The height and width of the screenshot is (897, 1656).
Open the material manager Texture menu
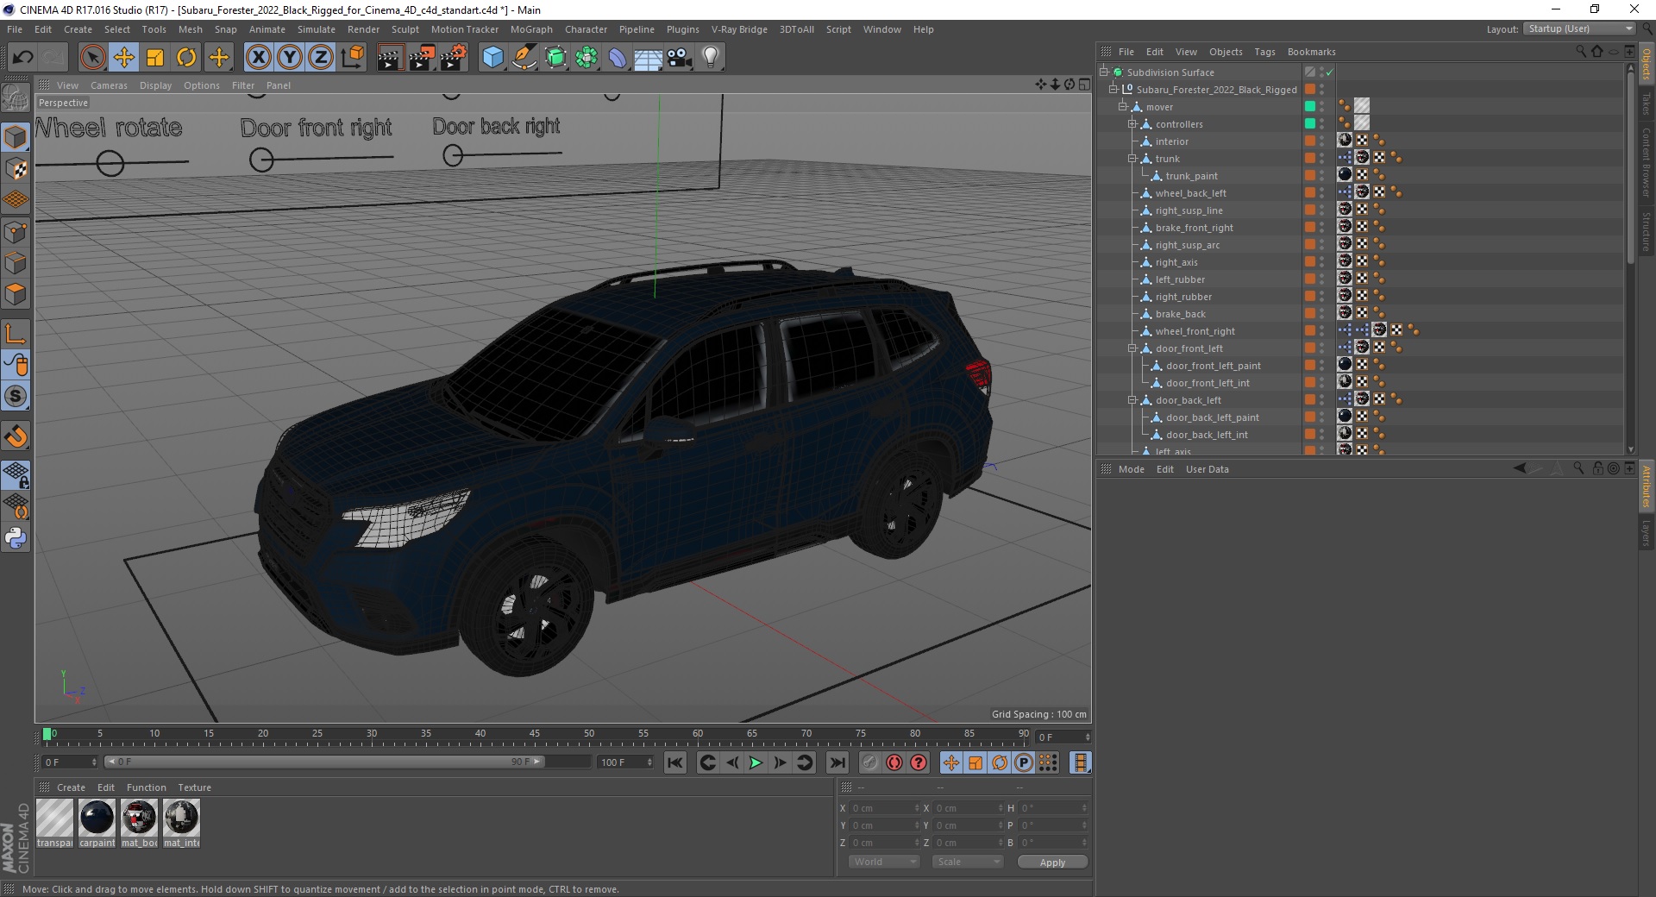tap(194, 787)
